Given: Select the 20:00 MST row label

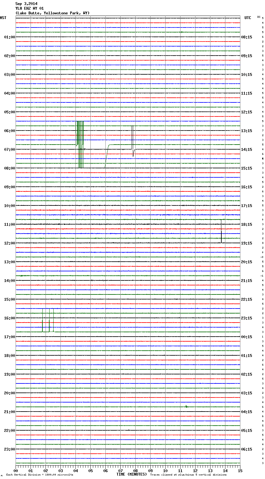Looking at the screenshot, I should click(10, 393).
